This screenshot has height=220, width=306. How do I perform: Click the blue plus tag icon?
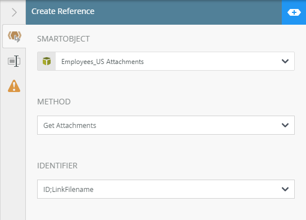[294, 12]
